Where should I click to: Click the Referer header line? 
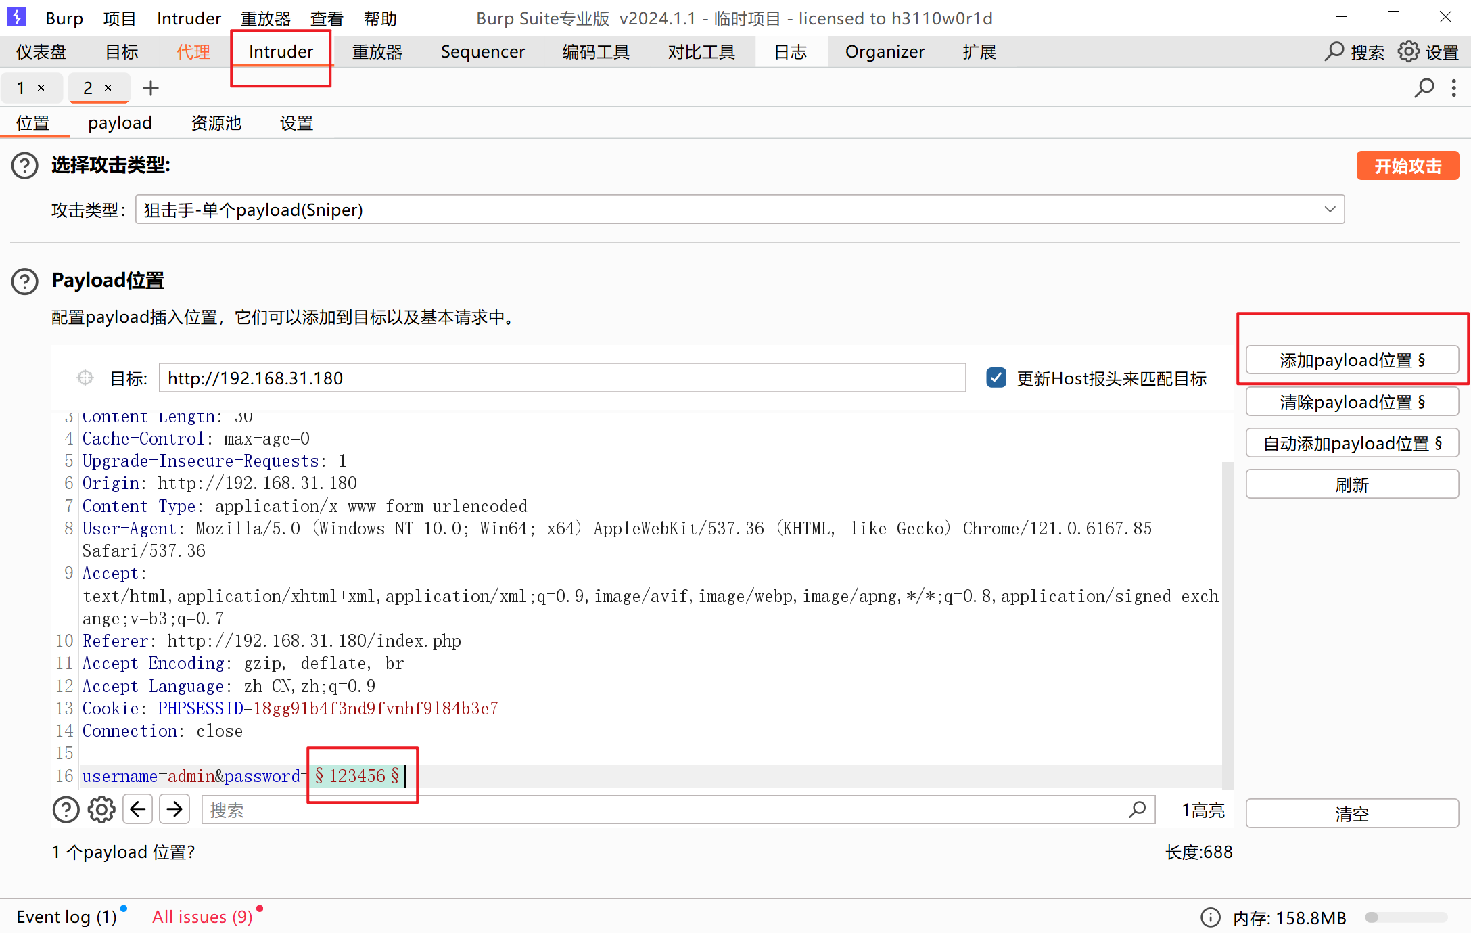[x=271, y=641]
